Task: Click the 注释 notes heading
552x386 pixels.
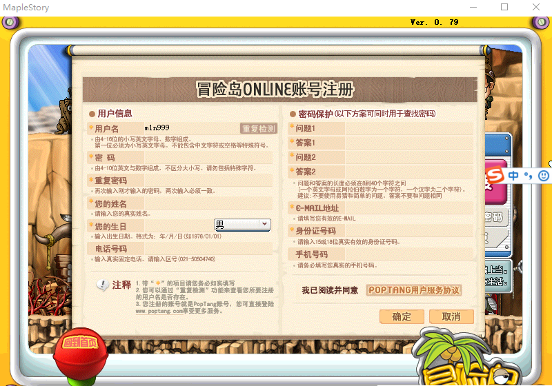Action: [x=121, y=285]
